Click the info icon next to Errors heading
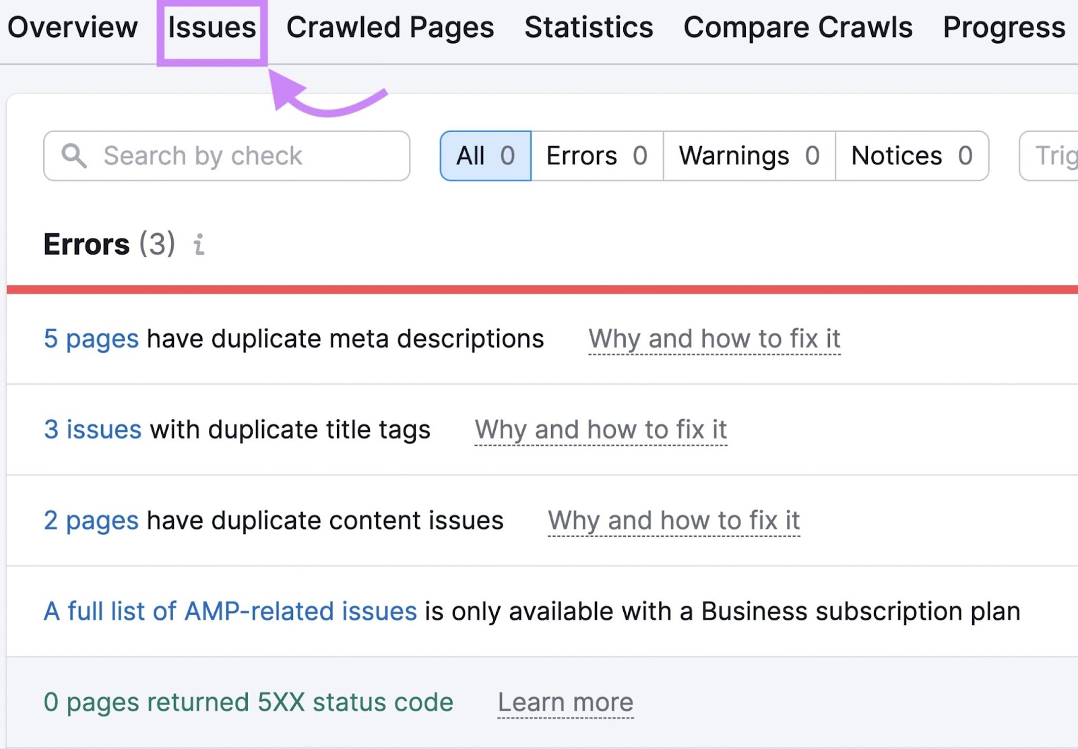 coord(198,245)
